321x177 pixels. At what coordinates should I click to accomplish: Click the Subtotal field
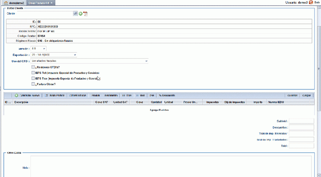tap(301, 121)
